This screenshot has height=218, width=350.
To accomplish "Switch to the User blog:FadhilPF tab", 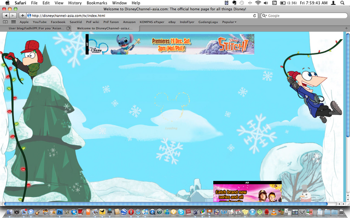I will pos(36,28).
